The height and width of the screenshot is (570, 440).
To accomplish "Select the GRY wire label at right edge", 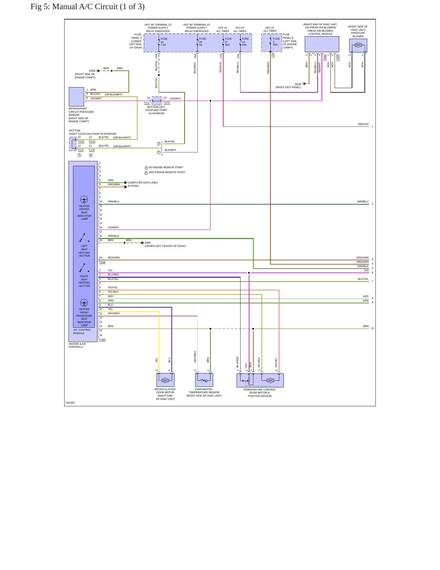I will pyautogui.click(x=366, y=296).
